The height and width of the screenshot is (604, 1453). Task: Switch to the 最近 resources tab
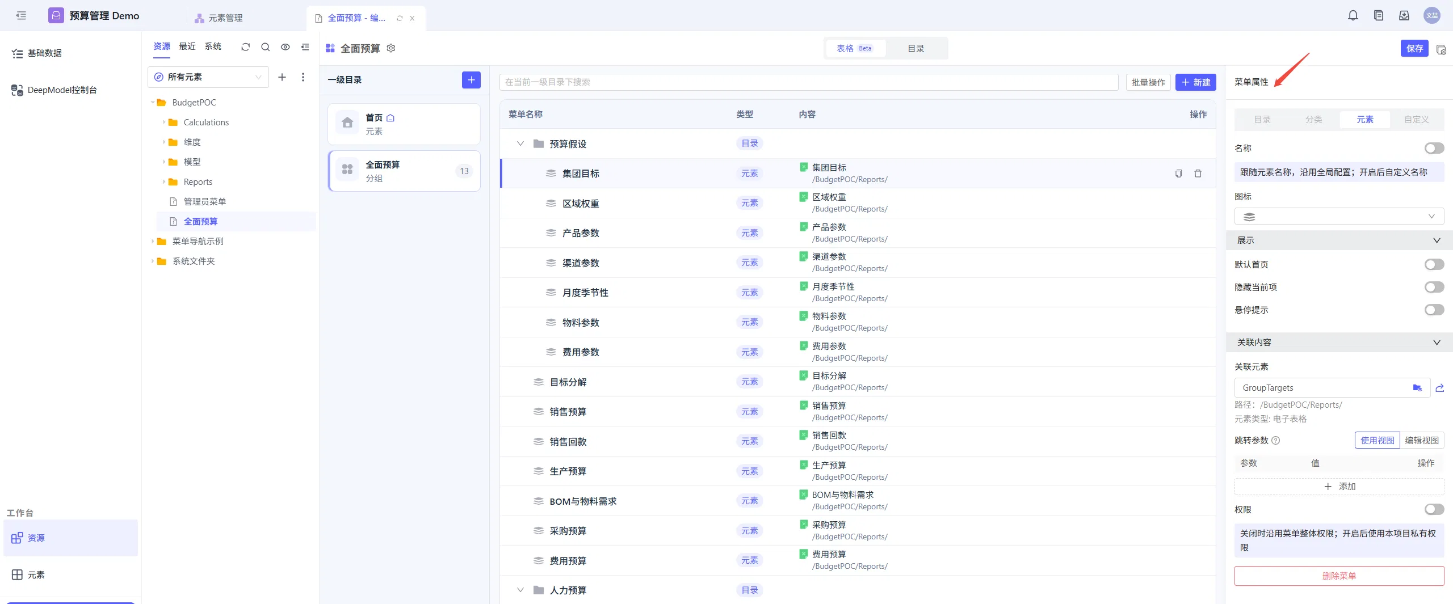[x=187, y=47]
